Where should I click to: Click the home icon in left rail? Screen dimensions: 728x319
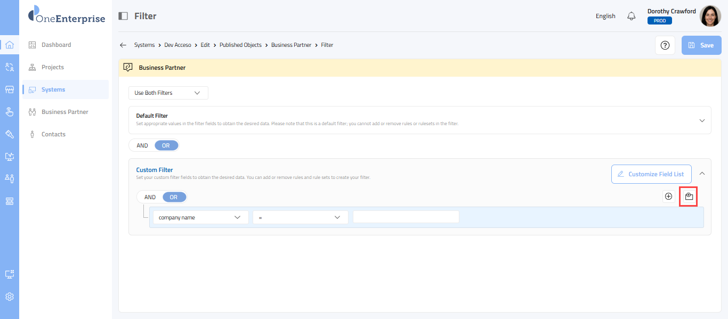[9, 45]
